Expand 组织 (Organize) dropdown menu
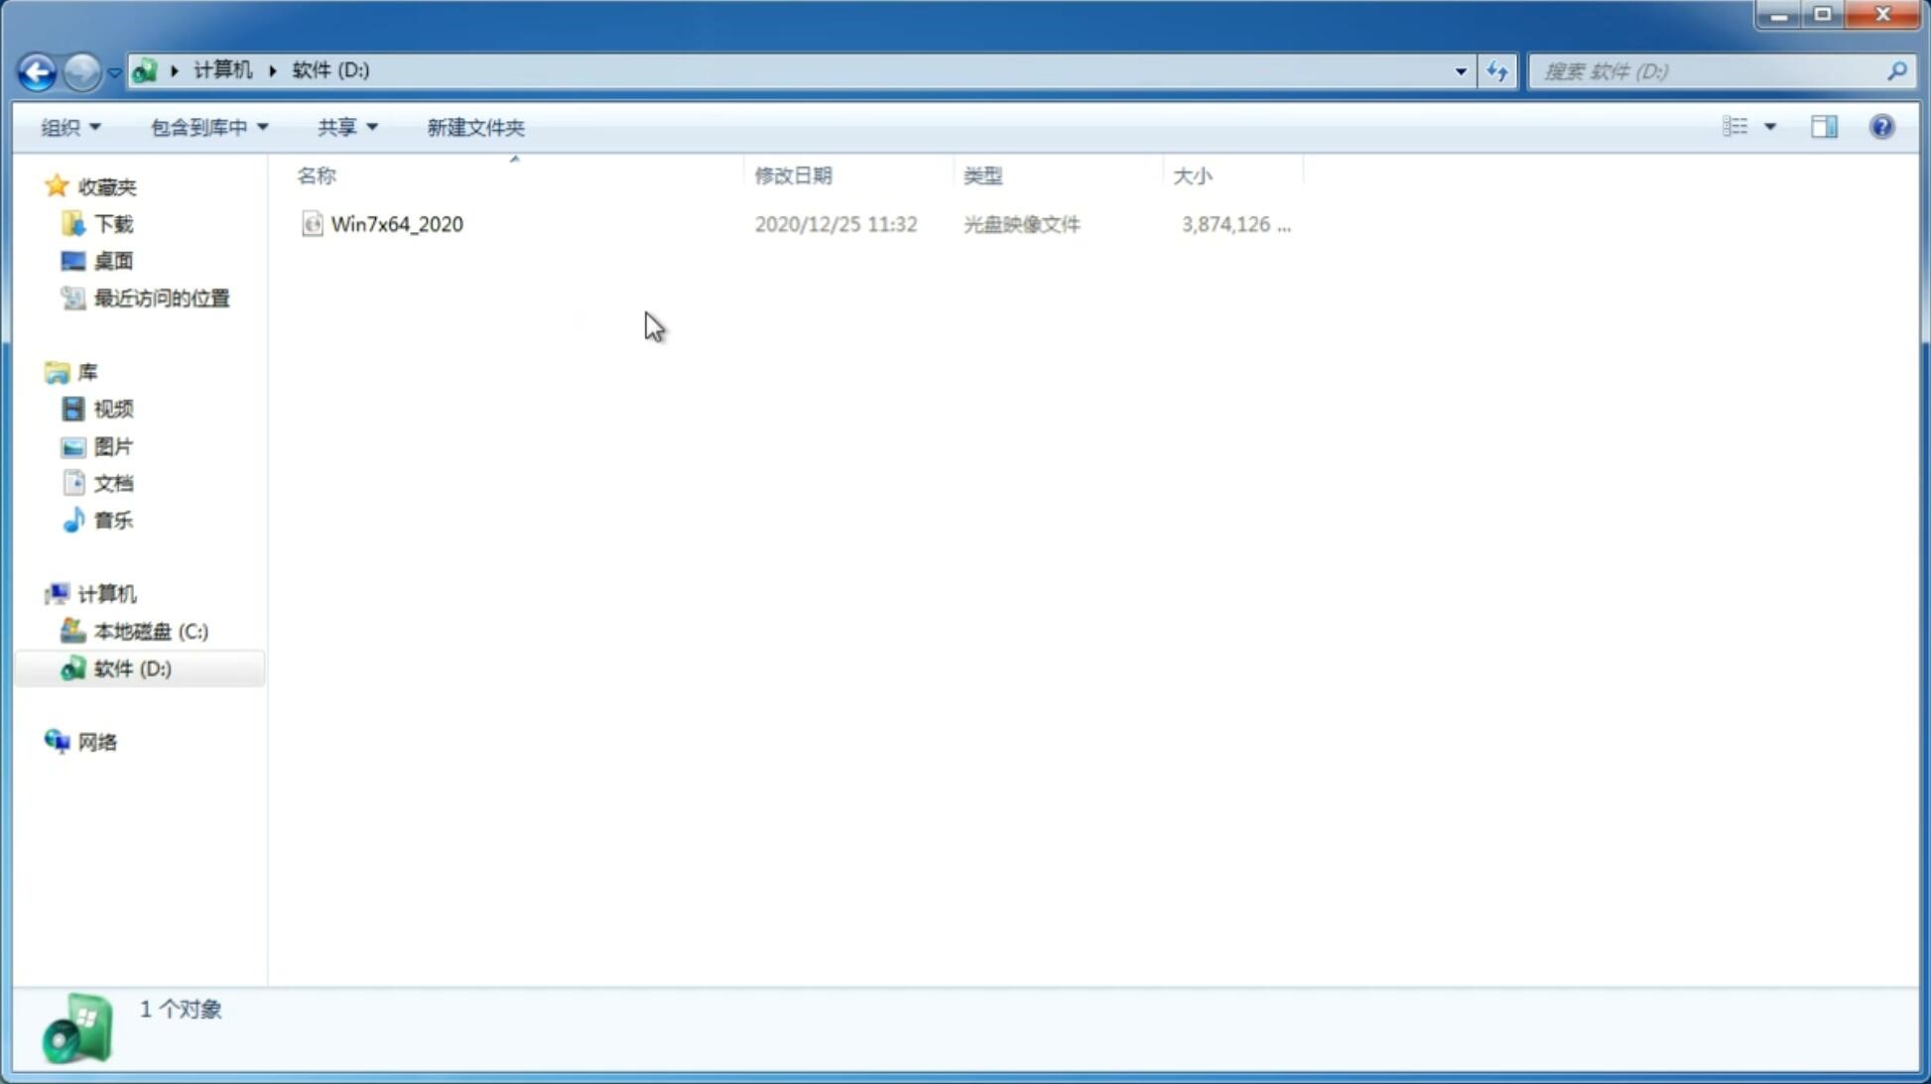 pos(69,126)
